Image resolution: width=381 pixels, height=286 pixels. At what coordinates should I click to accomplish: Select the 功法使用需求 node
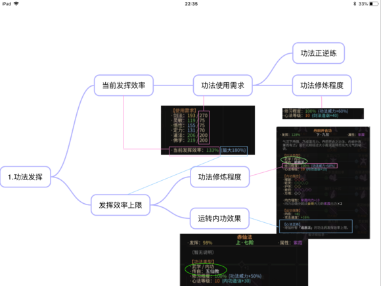223,85
